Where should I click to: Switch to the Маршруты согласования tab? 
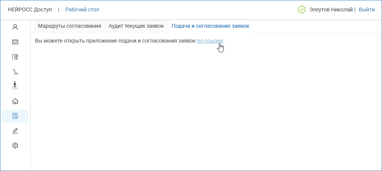(x=70, y=26)
